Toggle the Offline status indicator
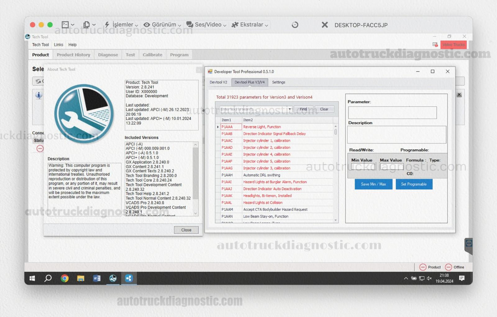This screenshot has width=497, height=317. [449, 267]
